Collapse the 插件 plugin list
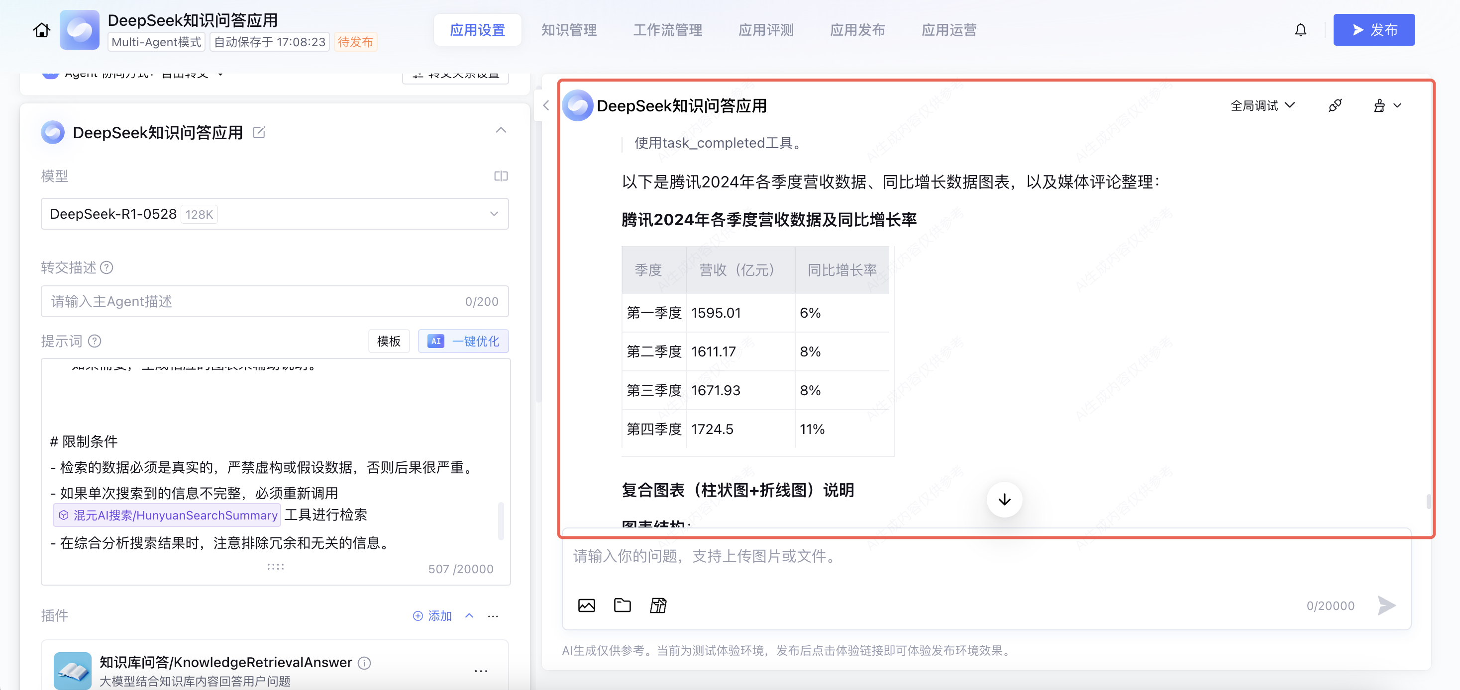The image size is (1460, 690). pos(469,615)
